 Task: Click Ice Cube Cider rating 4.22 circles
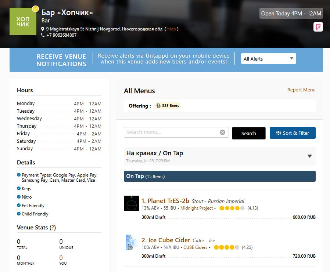click(x=226, y=247)
